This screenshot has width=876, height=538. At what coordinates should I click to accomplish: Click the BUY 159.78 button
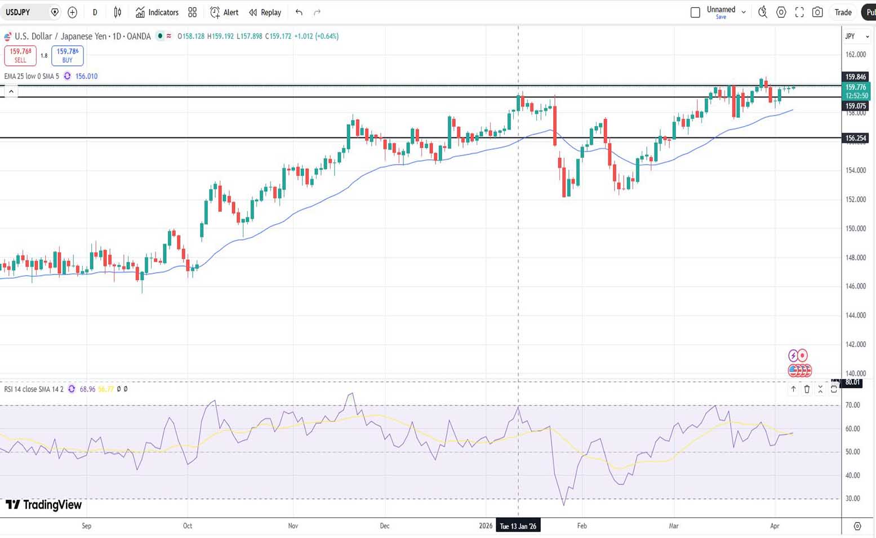click(x=68, y=55)
